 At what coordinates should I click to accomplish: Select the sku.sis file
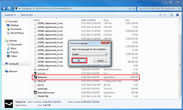(41, 85)
